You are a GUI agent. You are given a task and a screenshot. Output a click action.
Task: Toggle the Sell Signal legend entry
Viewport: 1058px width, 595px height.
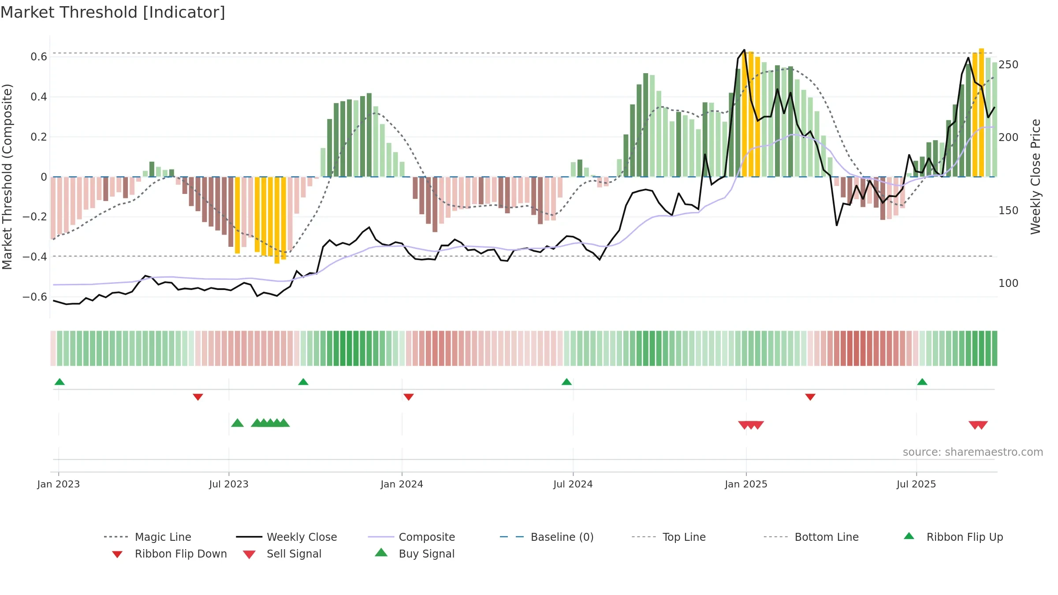(x=282, y=554)
